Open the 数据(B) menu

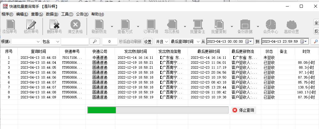click(x=52, y=14)
